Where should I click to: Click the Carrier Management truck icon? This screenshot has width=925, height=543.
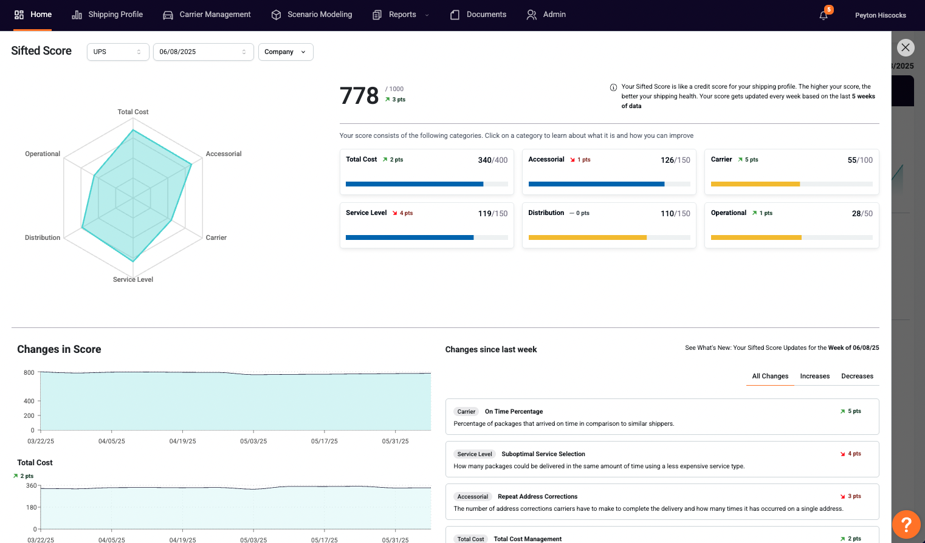(168, 15)
